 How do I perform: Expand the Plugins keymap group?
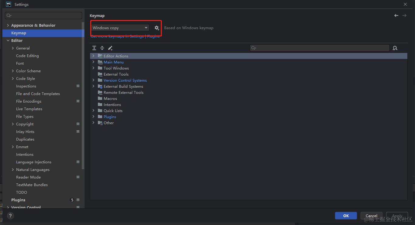(x=93, y=117)
